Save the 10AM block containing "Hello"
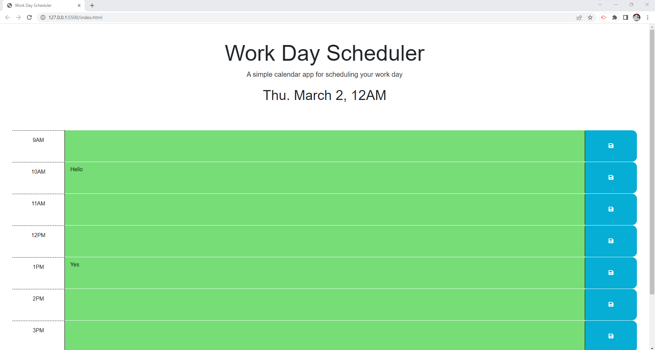The image size is (655, 350). point(610,177)
